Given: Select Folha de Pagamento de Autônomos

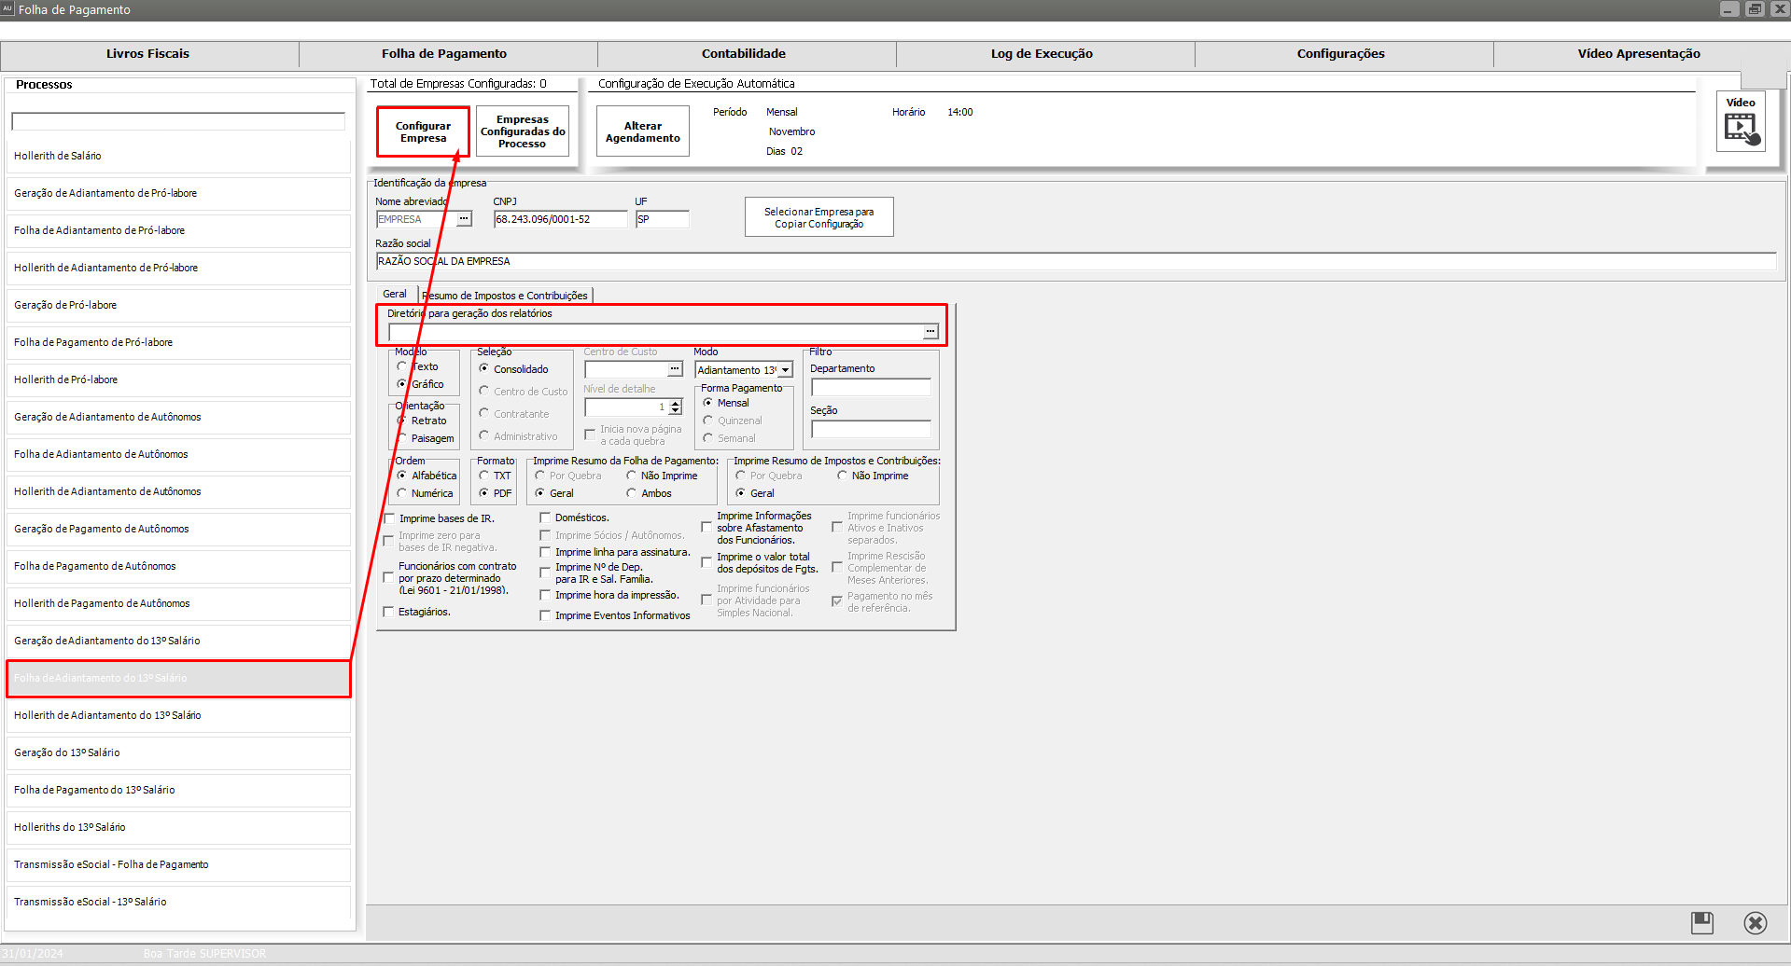Looking at the screenshot, I should pyautogui.click(x=178, y=566).
